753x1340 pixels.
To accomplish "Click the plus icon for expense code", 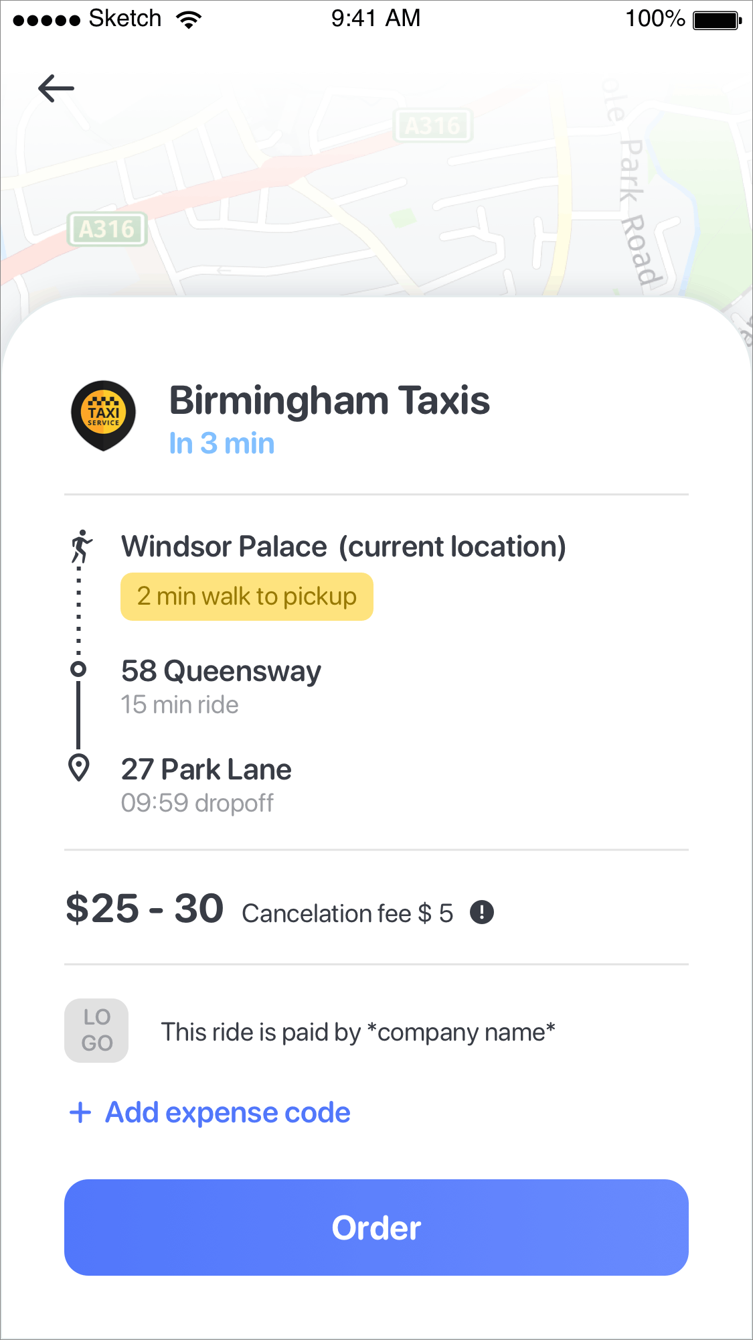I will coord(80,1112).
